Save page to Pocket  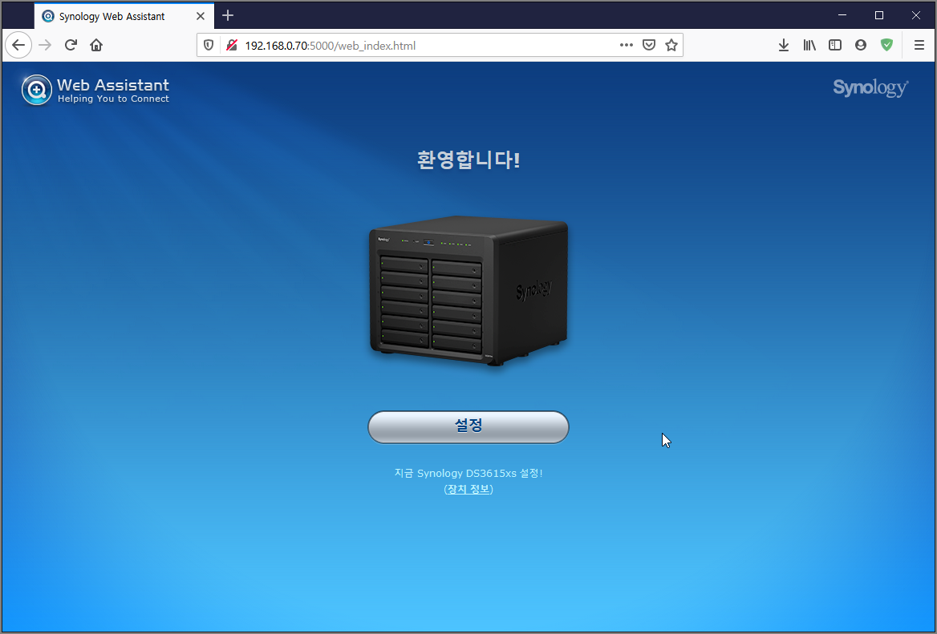pos(649,46)
